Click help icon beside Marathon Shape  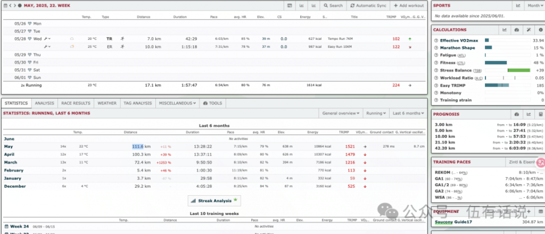pos(436,48)
